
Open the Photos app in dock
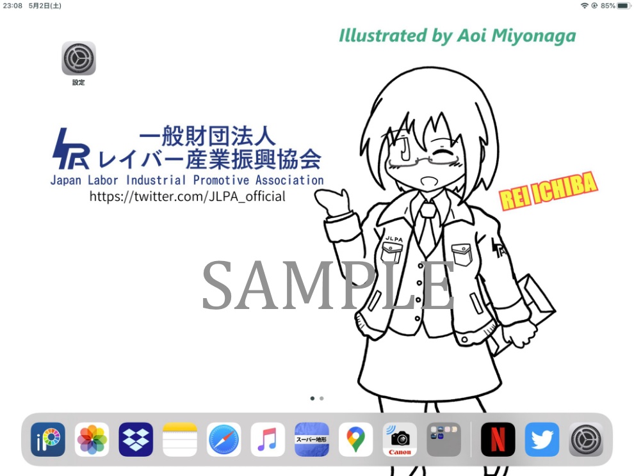pyautogui.click(x=92, y=440)
